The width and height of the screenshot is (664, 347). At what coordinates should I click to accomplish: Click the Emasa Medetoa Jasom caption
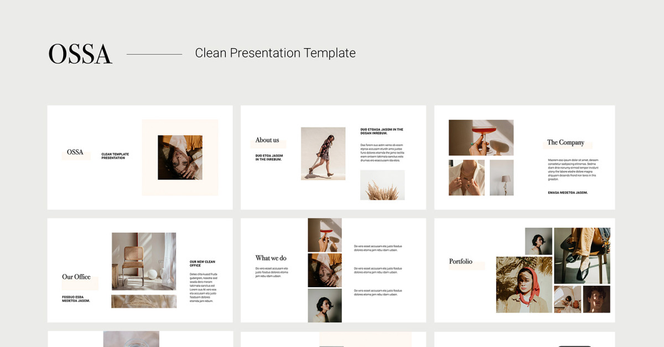point(568,193)
